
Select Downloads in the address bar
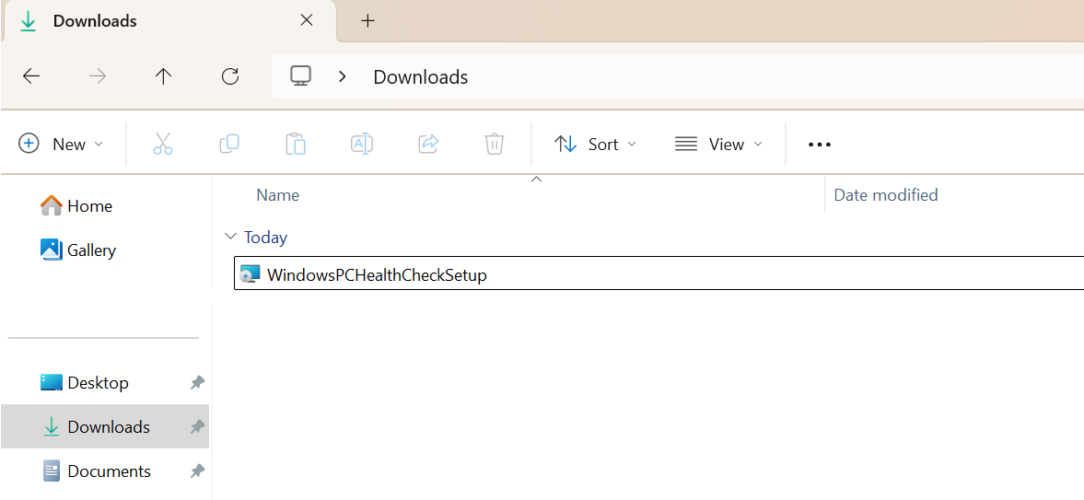click(x=420, y=76)
